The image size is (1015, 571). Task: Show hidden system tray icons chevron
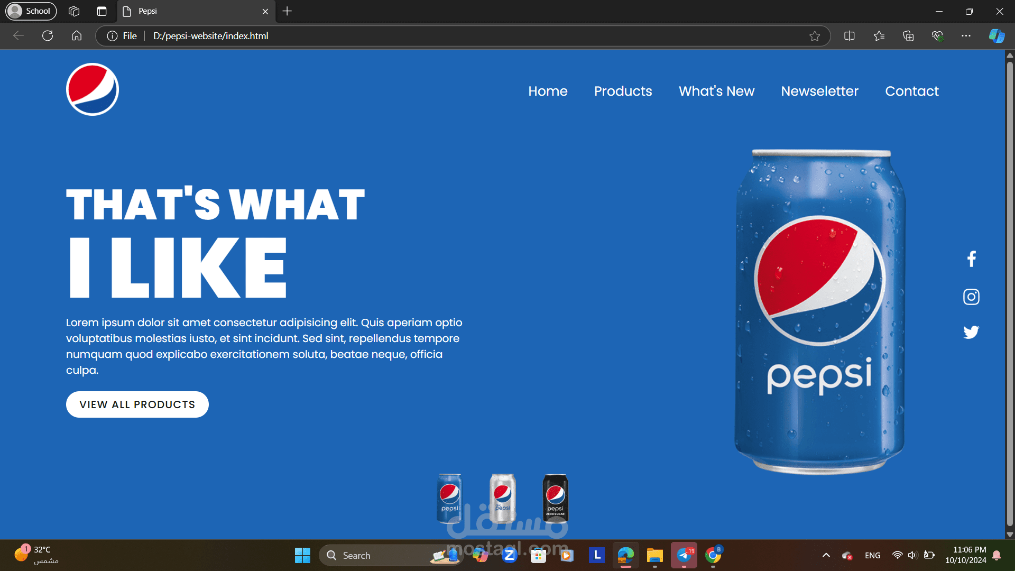click(x=826, y=556)
